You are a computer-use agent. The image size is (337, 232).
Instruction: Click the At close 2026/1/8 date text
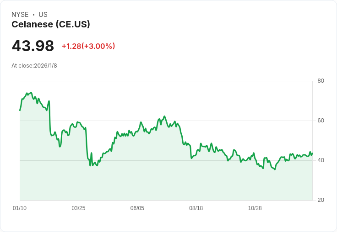[34, 66]
